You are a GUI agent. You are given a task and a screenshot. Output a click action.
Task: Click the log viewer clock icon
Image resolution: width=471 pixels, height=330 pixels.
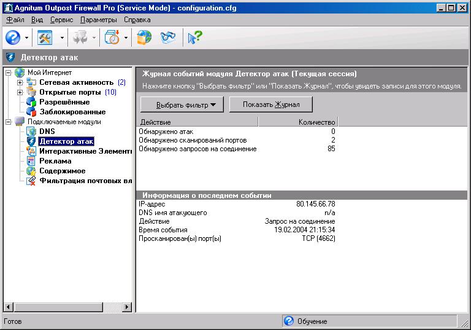click(112, 37)
